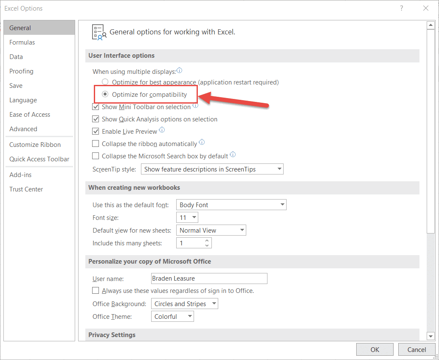Click the Privacy Settings section header
This screenshot has width=439, height=360.
(x=252, y=335)
